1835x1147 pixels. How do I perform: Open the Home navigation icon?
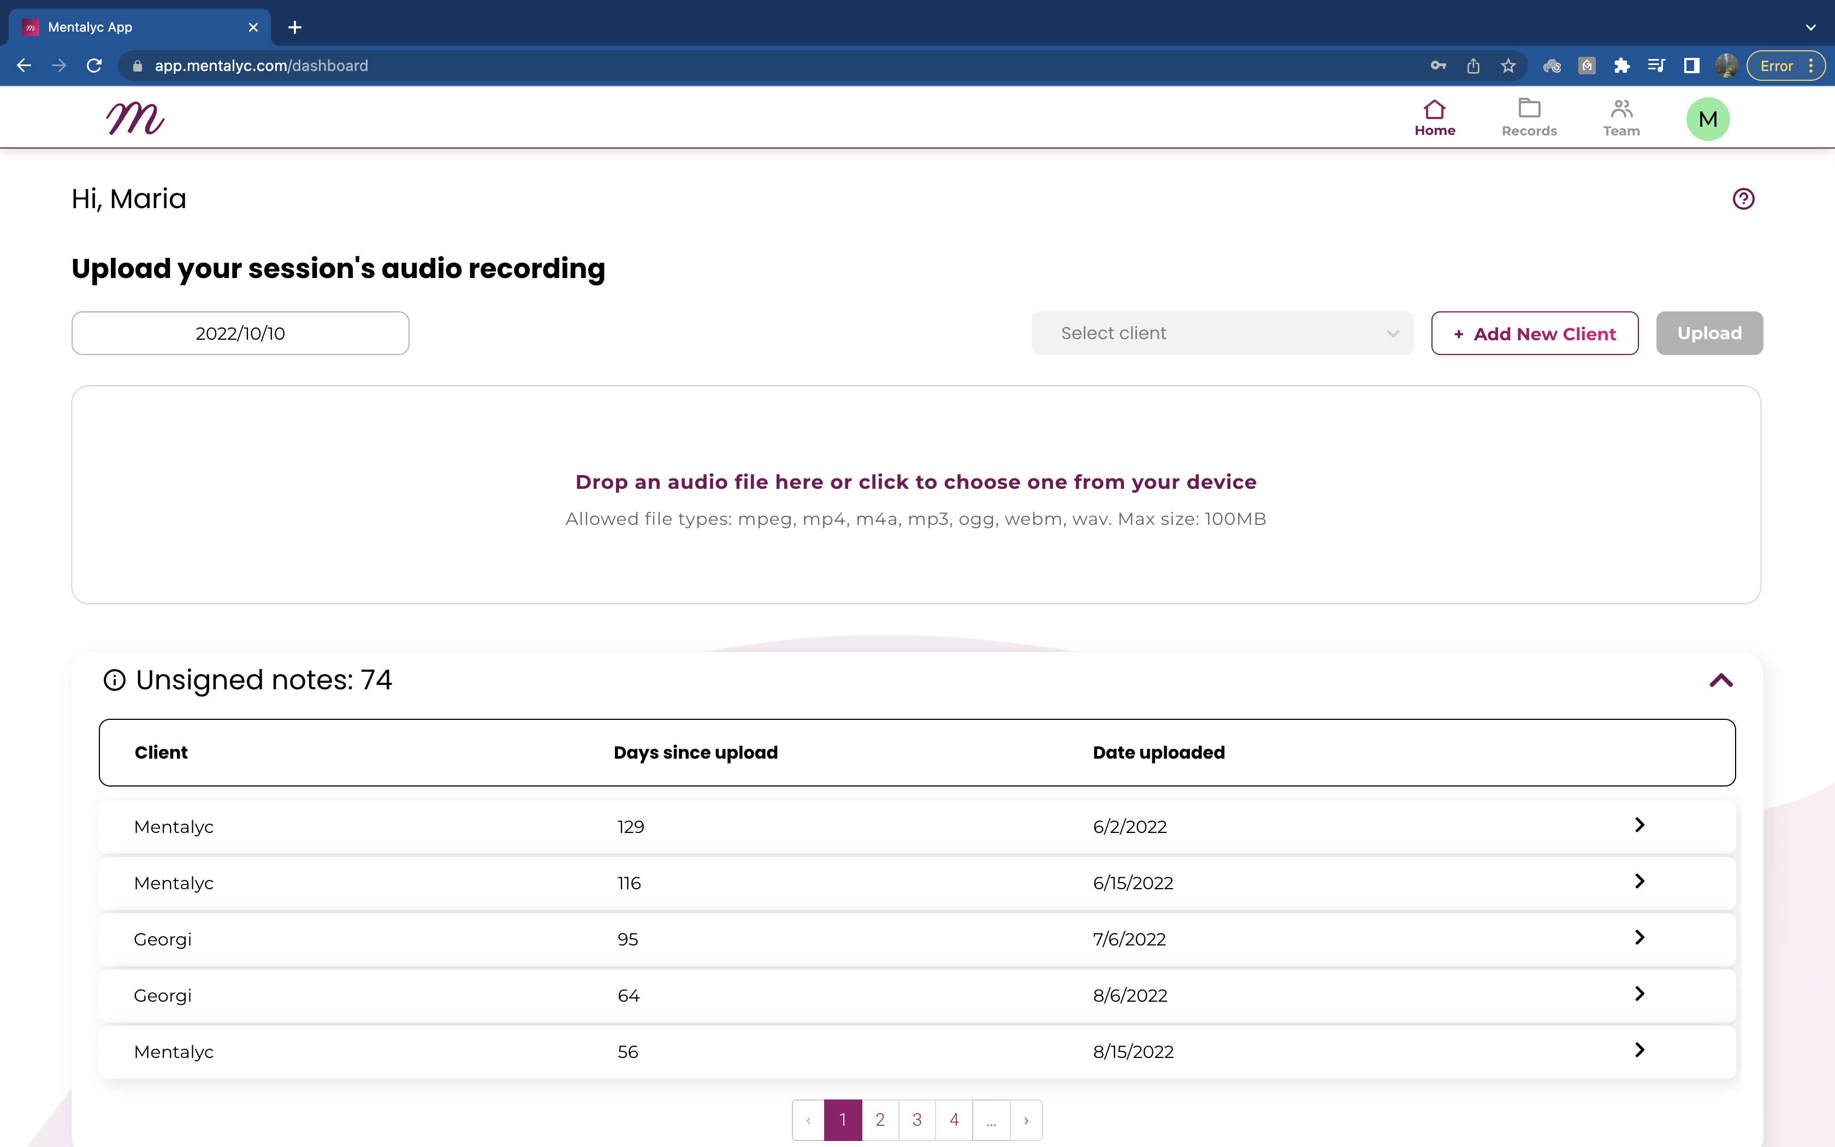[x=1434, y=115]
